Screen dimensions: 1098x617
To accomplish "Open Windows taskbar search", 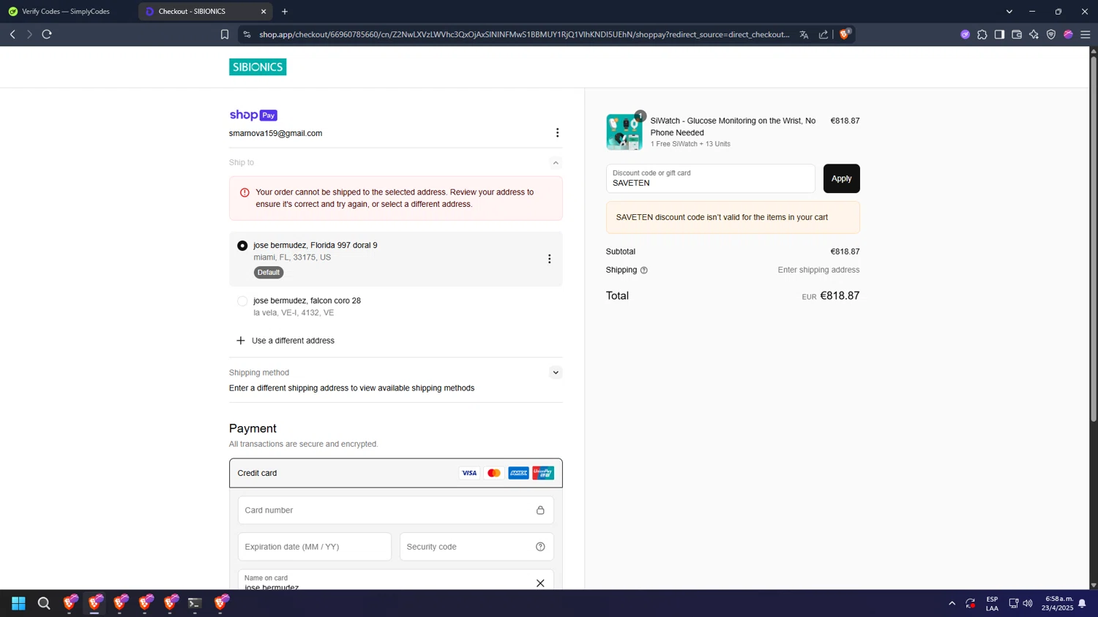I will coord(44,603).
